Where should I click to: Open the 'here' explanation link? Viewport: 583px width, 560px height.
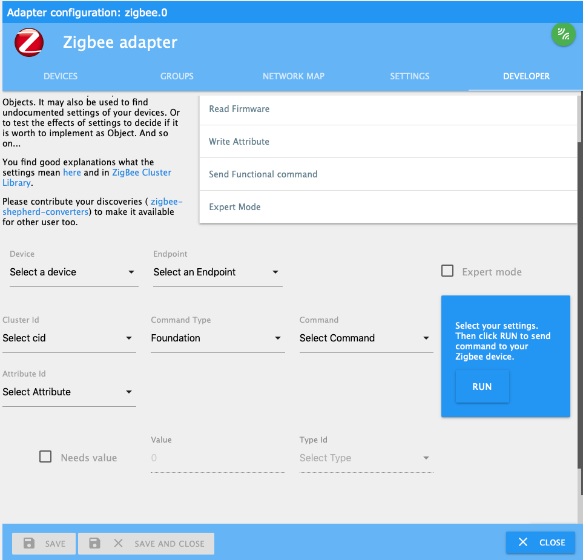tap(72, 173)
